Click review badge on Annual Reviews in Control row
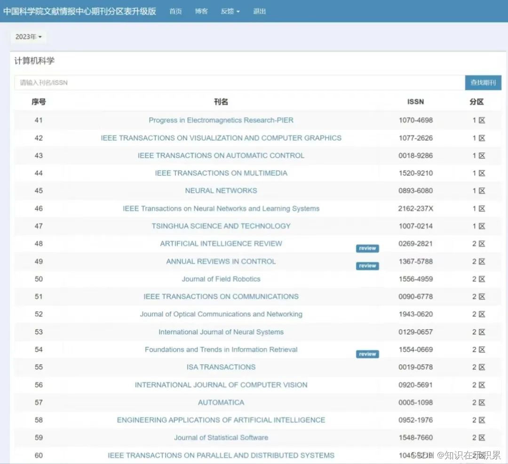 pyautogui.click(x=367, y=266)
